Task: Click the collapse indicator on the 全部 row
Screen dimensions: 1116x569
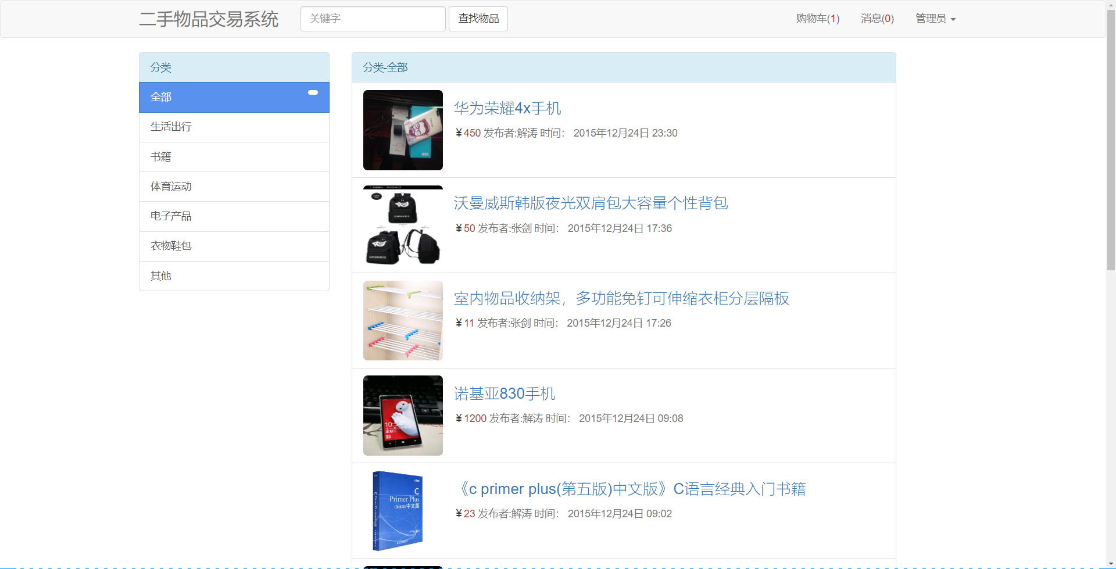Action: 313,92
